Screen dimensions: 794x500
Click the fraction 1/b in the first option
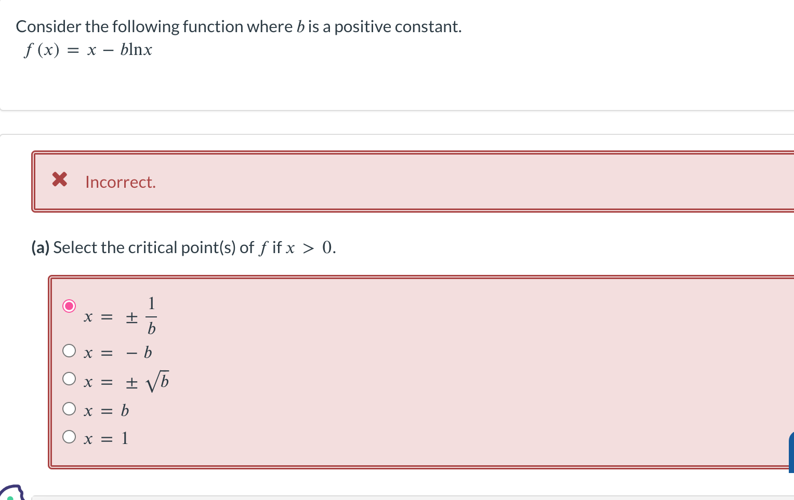click(x=151, y=315)
